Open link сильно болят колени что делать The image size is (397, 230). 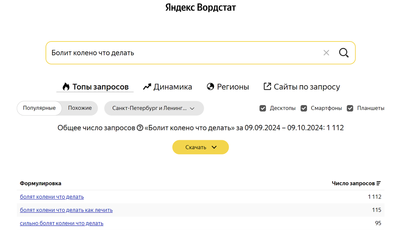pyautogui.click(x=62, y=223)
